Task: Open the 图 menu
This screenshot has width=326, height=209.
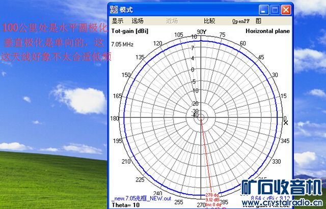Action: pyautogui.click(x=258, y=21)
